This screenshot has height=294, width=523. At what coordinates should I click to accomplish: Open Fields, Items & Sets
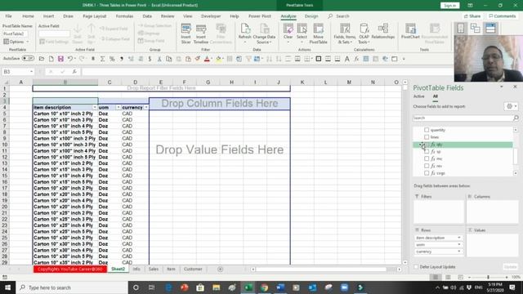345,33
